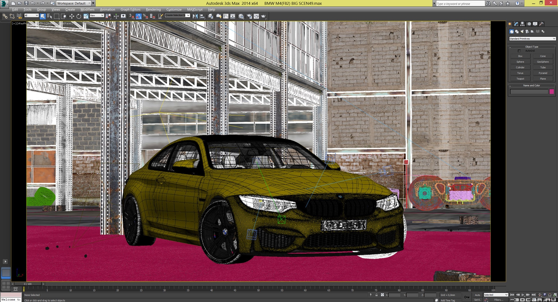This screenshot has height=302, width=558.
Task: Select the Space Warps category icon
Action: coord(537,31)
